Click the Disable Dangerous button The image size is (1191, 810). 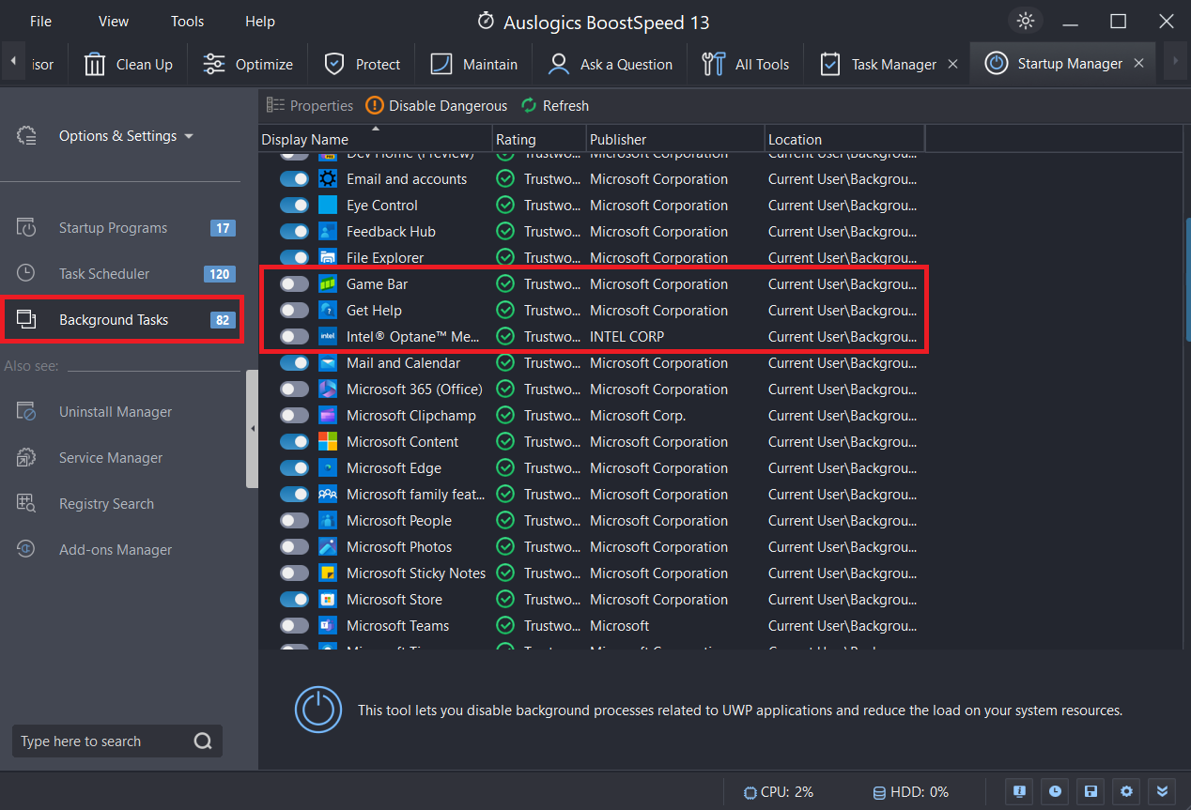(437, 106)
